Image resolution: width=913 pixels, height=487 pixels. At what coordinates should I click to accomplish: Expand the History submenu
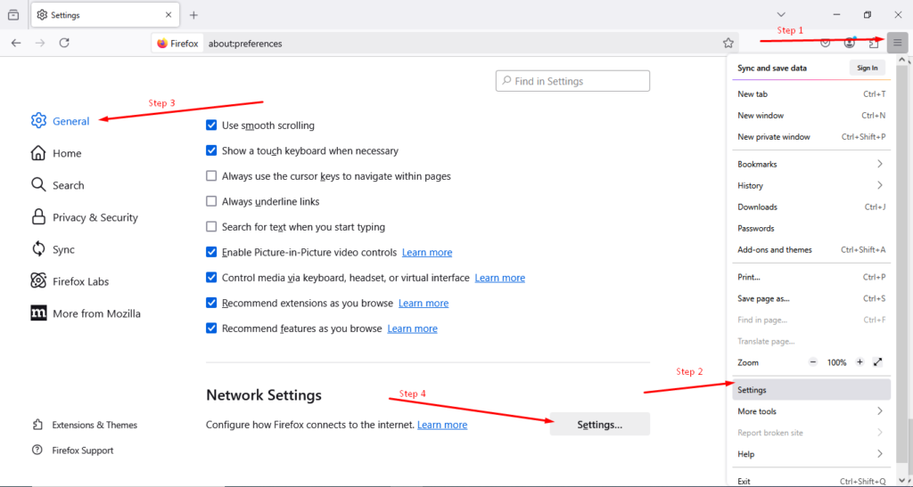810,186
